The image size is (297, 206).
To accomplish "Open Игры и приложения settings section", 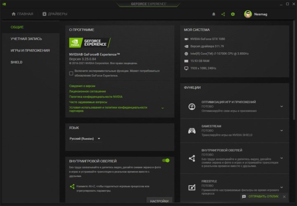I will pyautogui.click(x=30, y=50).
